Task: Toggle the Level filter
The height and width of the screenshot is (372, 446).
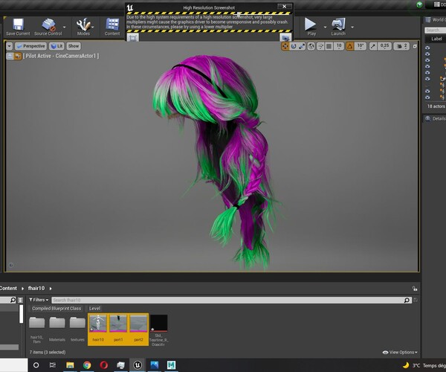Action: point(94,309)
